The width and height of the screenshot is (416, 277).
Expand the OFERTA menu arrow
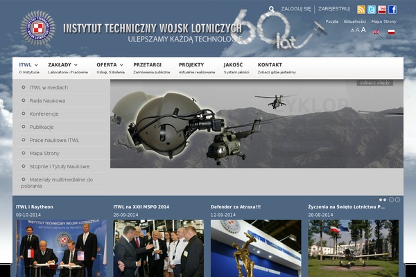121,65
